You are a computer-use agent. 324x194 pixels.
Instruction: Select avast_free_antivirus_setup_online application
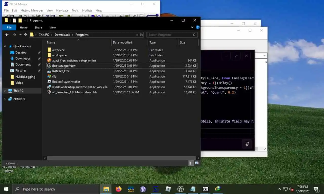tap(74, 60)
